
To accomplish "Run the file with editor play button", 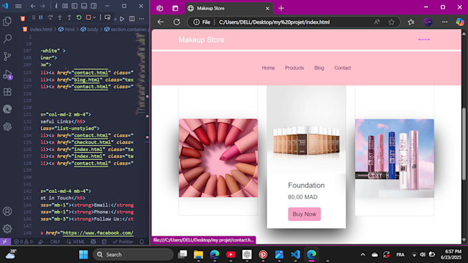I will (122, 19).
